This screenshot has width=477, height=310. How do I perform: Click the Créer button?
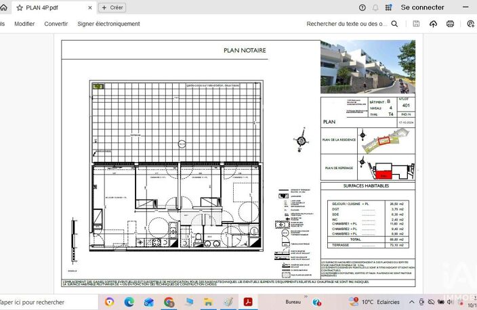tap(112, 7)
